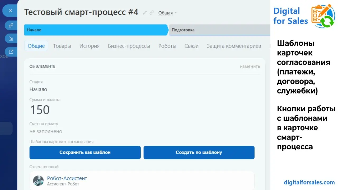Image resolution: width=338 pixels, height=190 pixels.
Task: Copy link icon next to title
Action: tap(152, 13)
